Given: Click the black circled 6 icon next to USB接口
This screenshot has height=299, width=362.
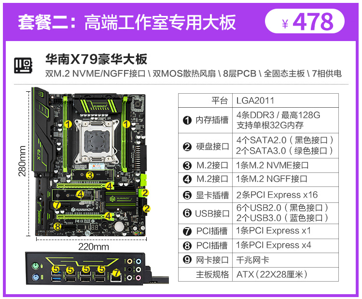Looking at the screenshot, I should pos(187,213).
